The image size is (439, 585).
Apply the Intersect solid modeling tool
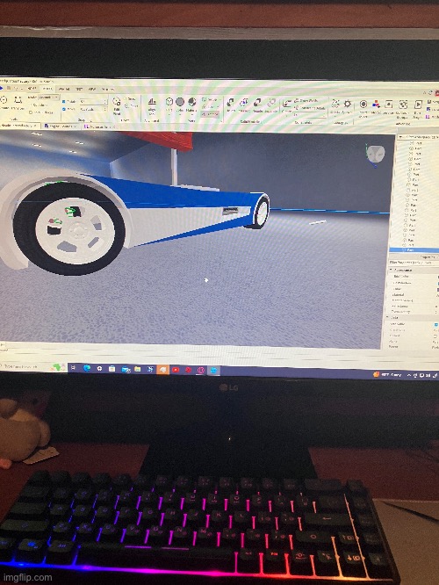(243, 105)
